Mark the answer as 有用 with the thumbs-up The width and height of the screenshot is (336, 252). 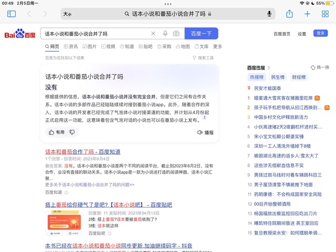(x=57, y=132)
